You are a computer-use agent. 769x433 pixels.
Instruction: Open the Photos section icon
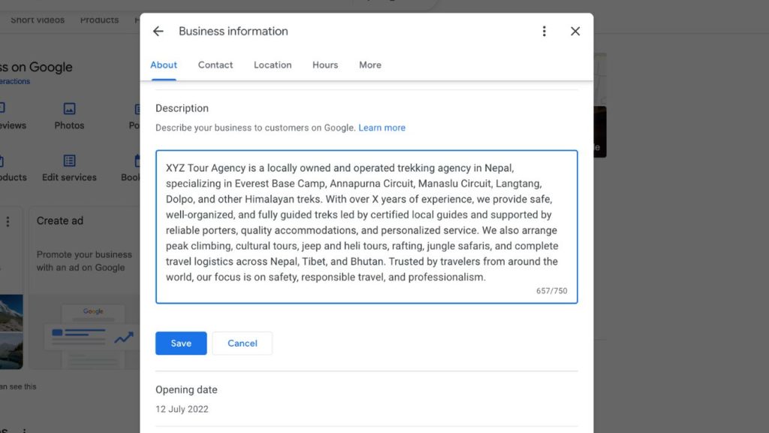click(x=68, y=110)
